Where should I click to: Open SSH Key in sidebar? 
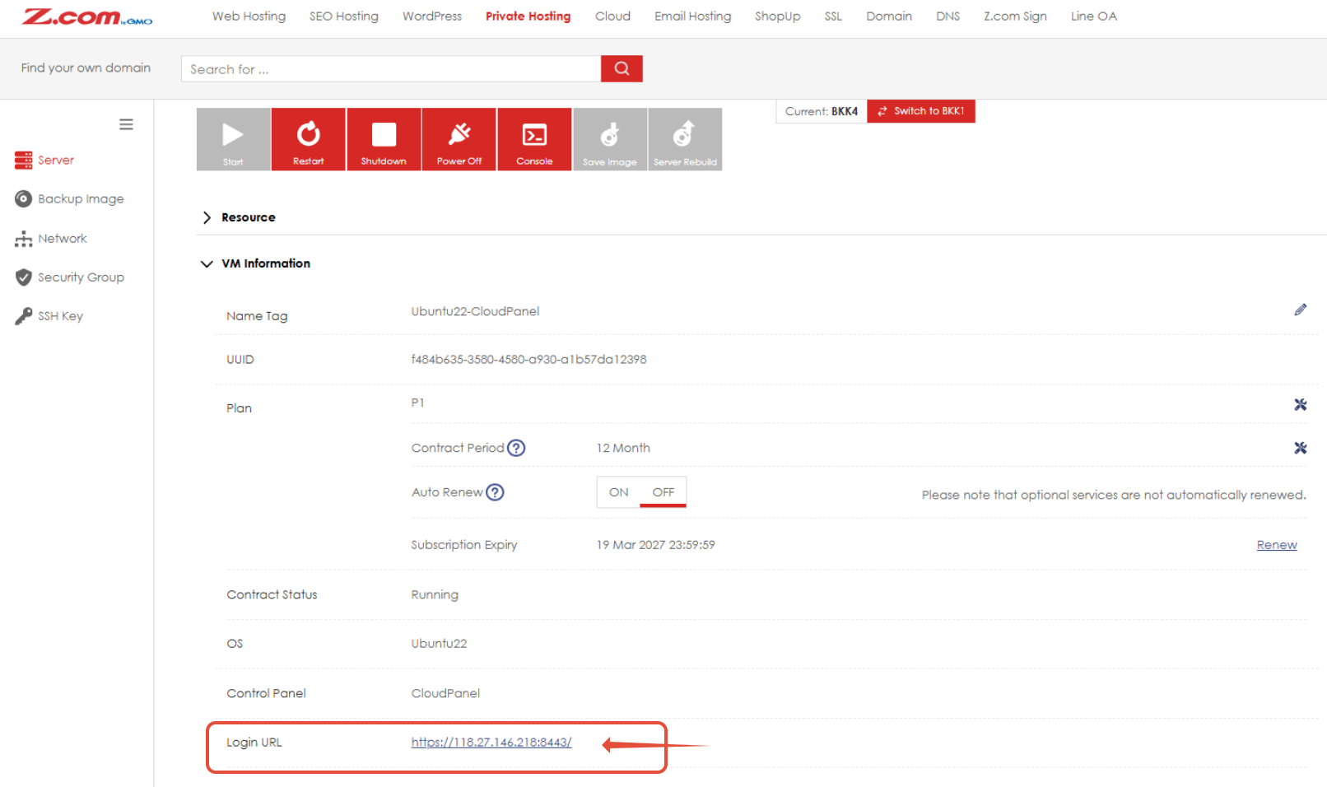(x=49, y=316)
